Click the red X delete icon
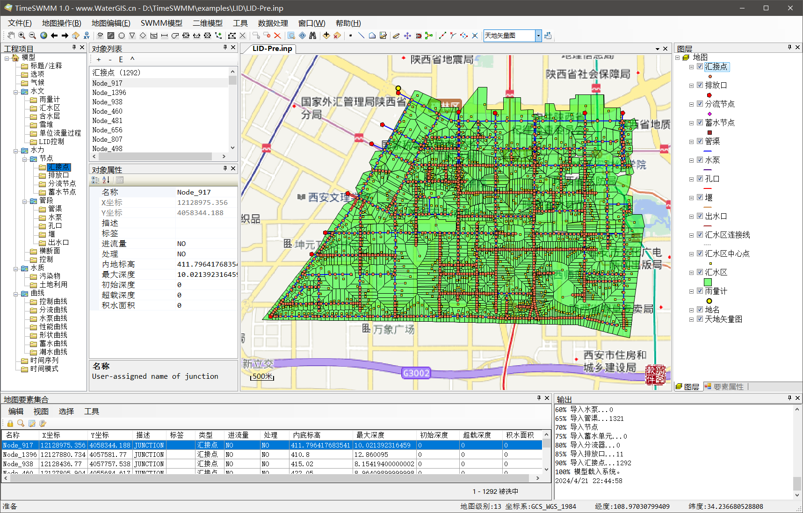Image resolution: width=803 pixels, height=513 pixels. [277, 36]
